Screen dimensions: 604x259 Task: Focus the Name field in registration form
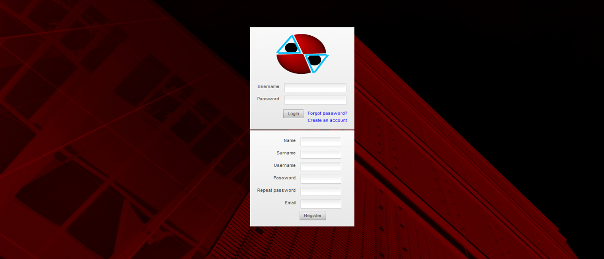(x=321, y=142)
